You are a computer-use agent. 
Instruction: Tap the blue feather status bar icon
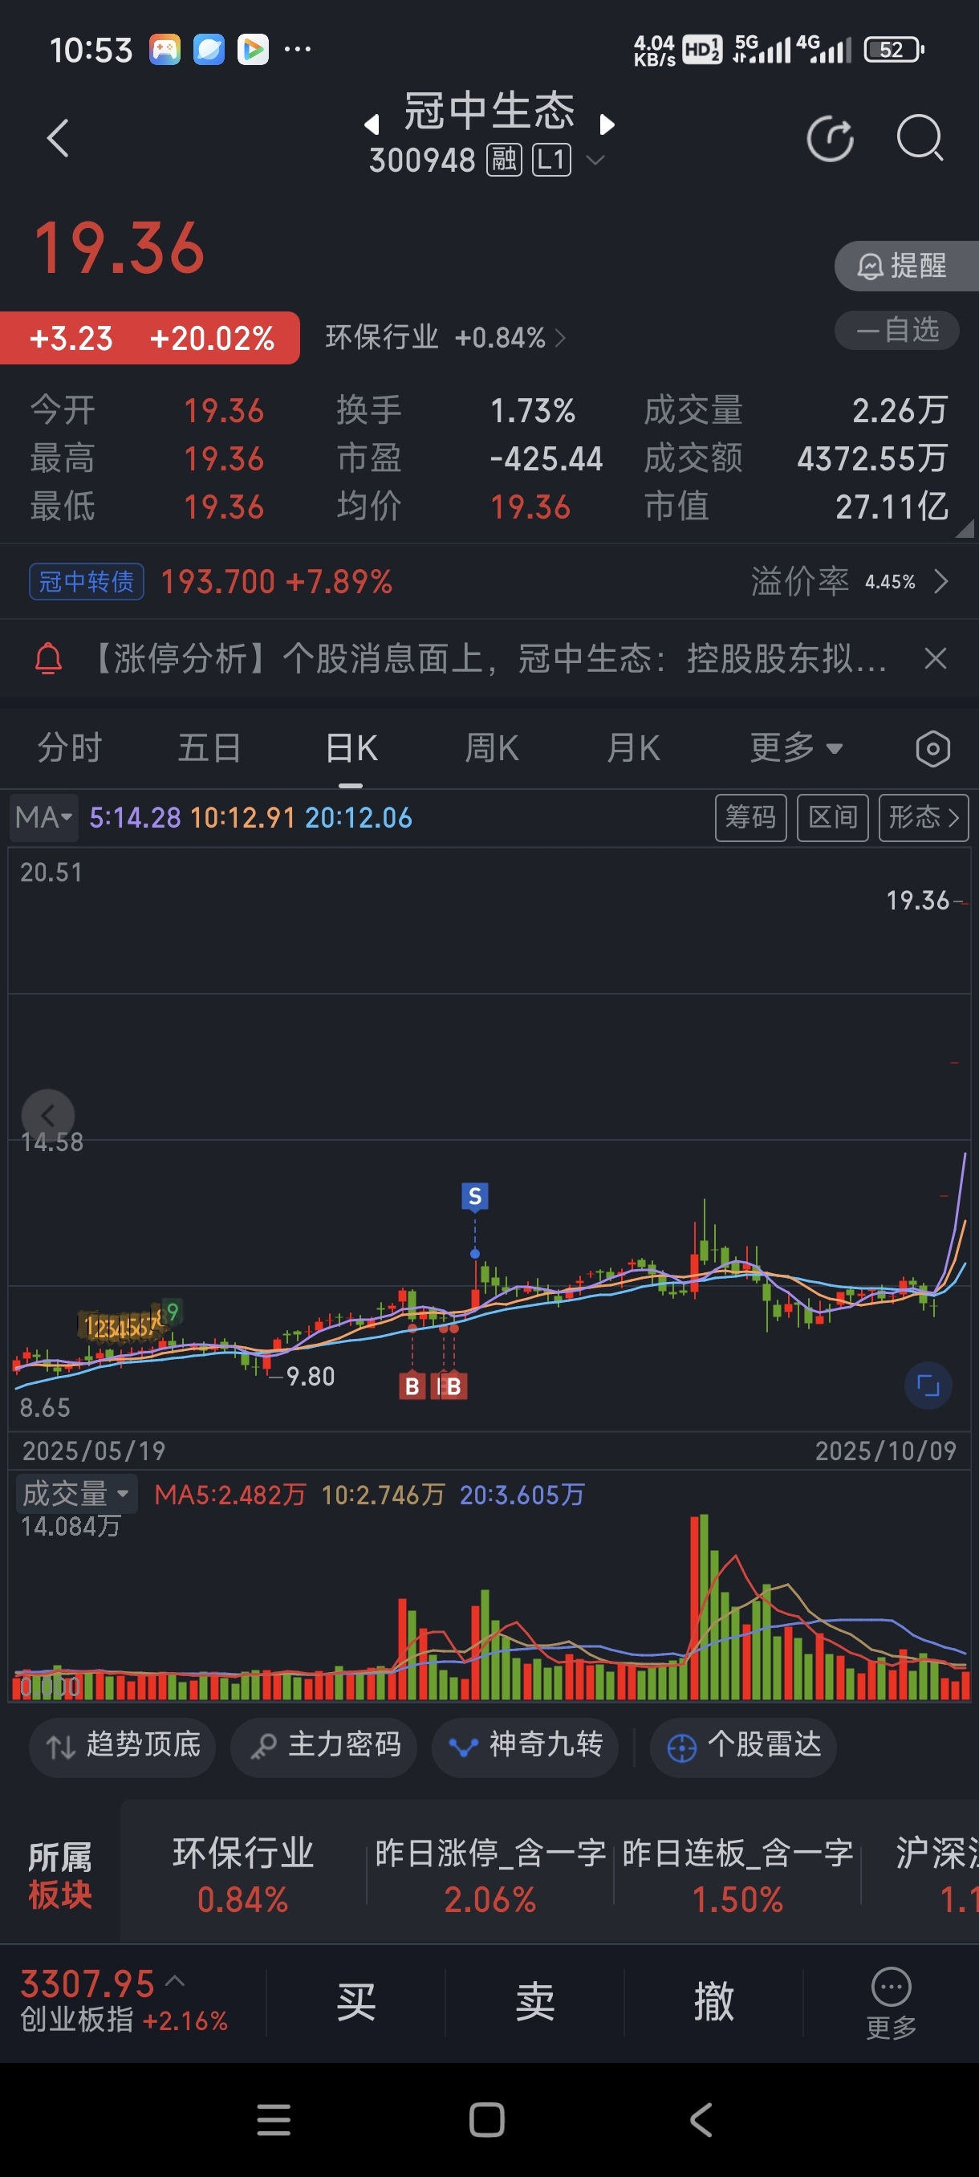pos(209,50)
